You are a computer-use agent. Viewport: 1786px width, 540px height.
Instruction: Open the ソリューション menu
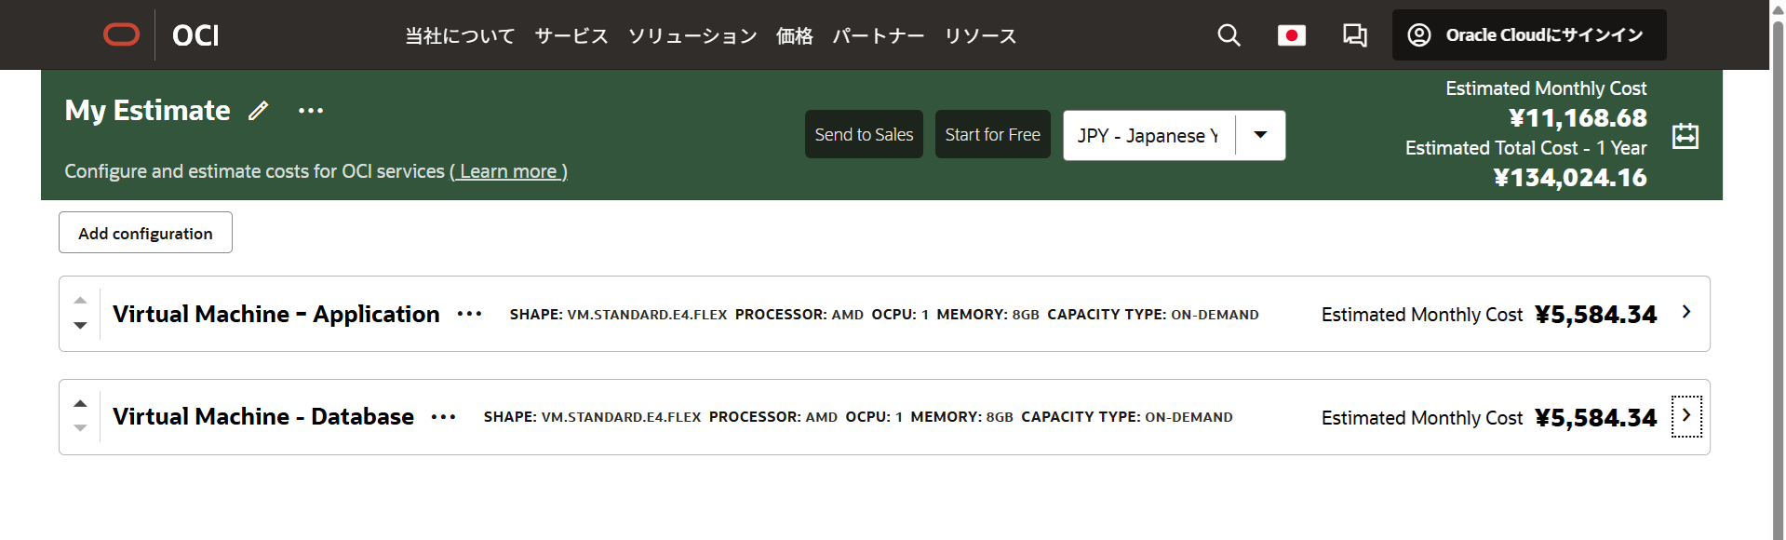(692, 35)
